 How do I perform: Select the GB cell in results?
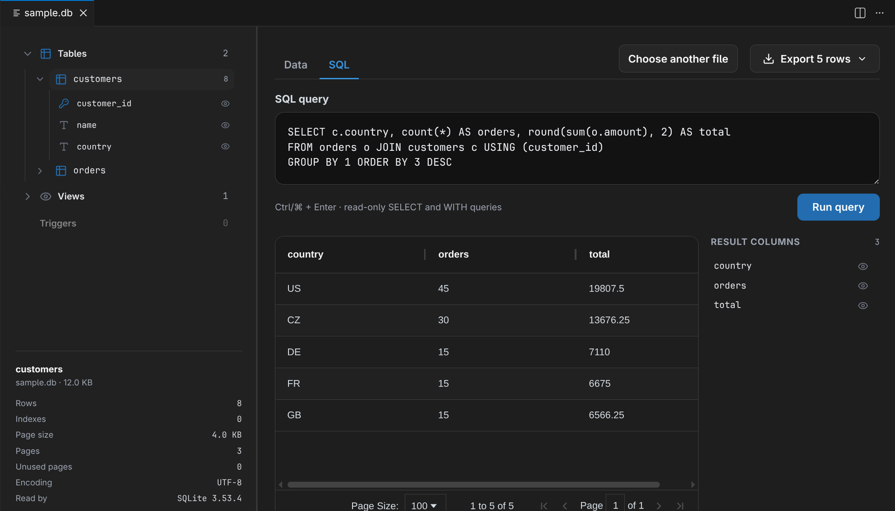(x=350, y=415)
